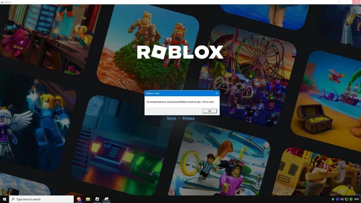
Task: Open the volume speaker tray icon
Action: pos(342,199)
